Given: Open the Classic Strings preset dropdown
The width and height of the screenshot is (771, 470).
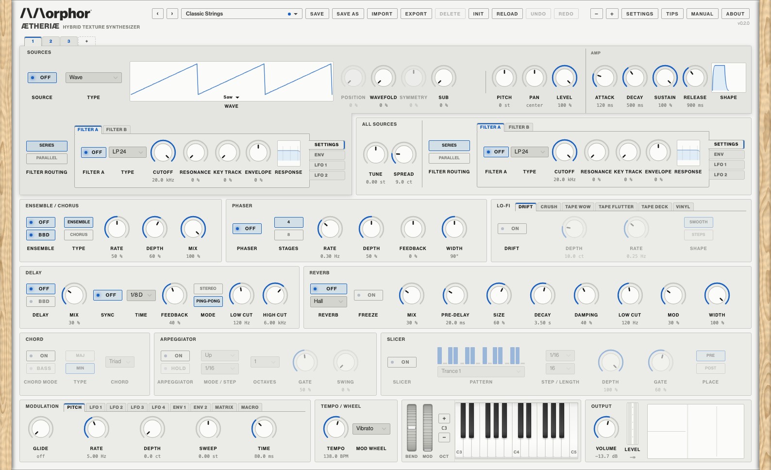Looking at the screenshot, I should pyautogui.click(x=242, y=14).
